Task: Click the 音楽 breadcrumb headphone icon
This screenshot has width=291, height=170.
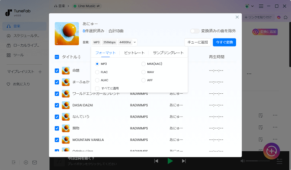Action: [56, 6]
